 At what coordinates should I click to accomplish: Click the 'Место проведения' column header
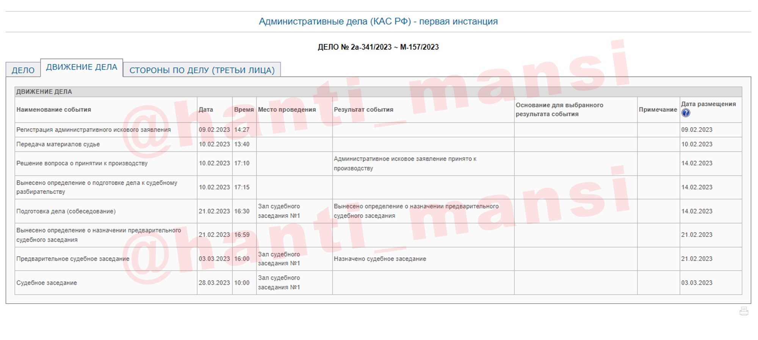(287, 109)
